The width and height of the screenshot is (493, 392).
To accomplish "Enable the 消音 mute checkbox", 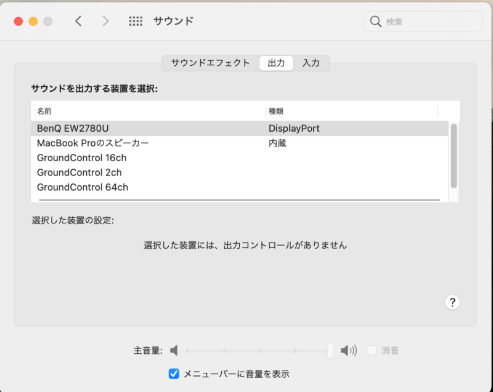I will (372, 350).
